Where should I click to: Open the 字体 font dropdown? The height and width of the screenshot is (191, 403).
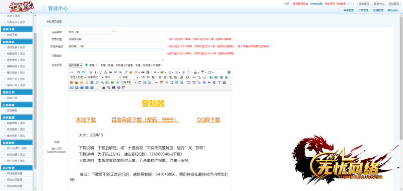(x=112, y=78)
